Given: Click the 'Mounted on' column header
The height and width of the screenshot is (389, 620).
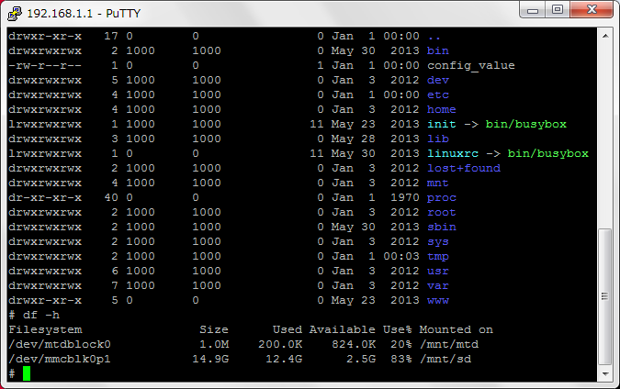Looking at the screenshot, I should 457,329.
